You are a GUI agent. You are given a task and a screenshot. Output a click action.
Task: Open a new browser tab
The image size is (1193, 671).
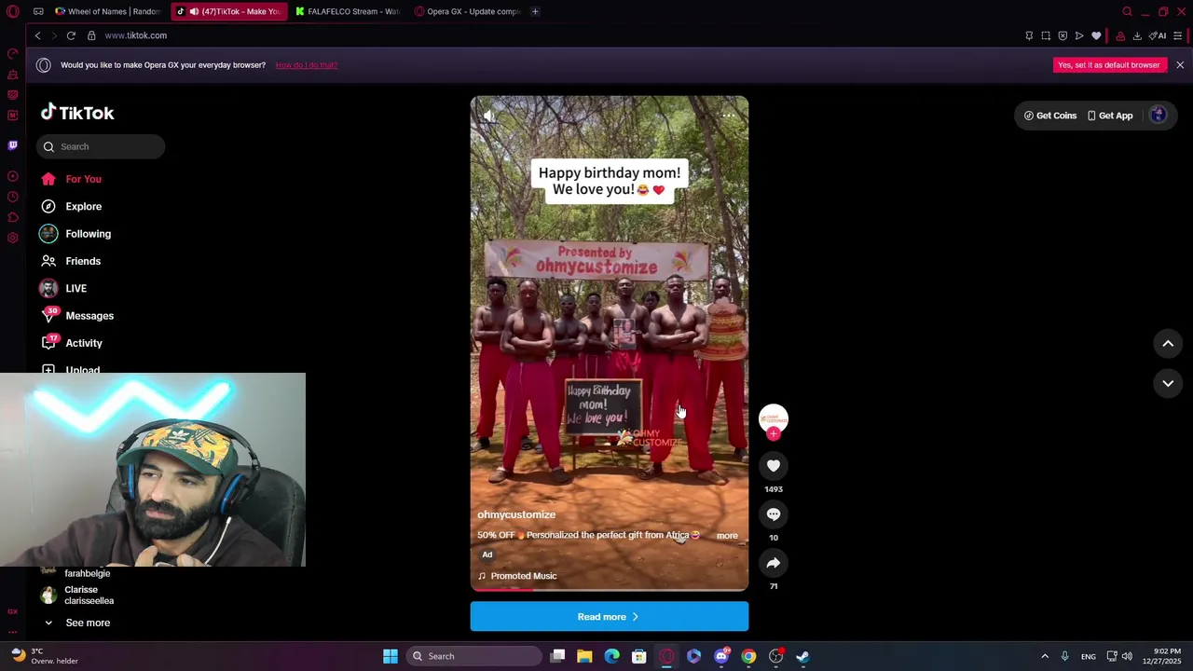(x=535, y=11)
